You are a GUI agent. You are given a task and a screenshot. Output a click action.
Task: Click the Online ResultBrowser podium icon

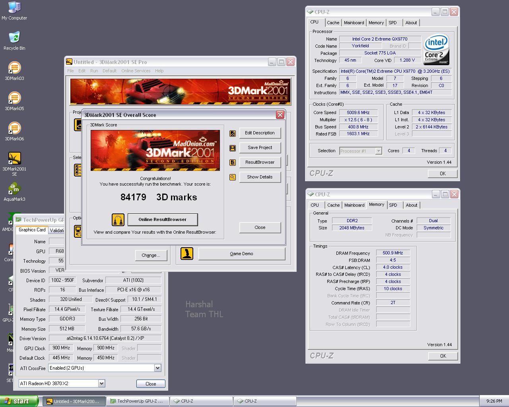point(118,220)
